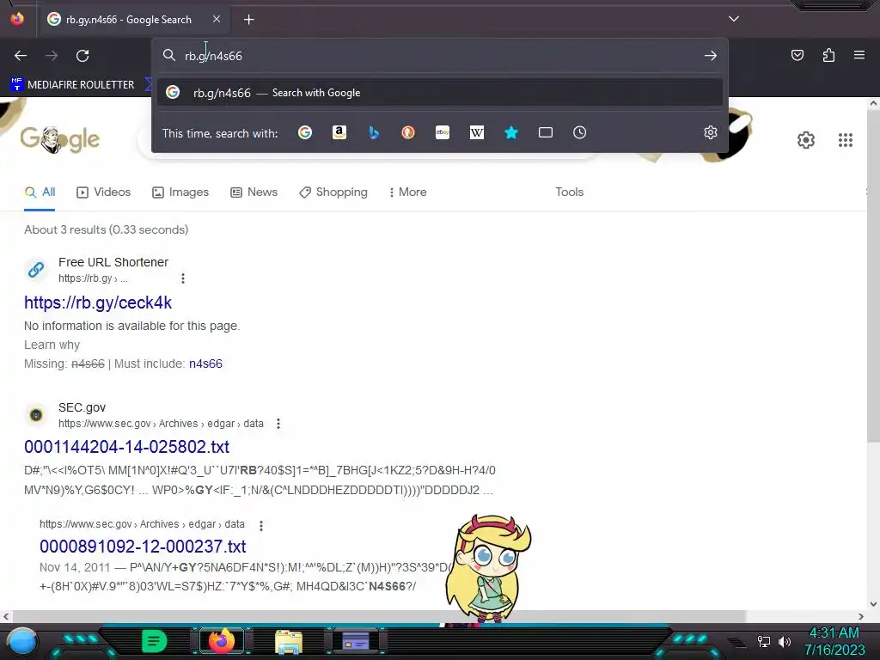Open File Explorer from taskbar

click(x=289, y=641)
